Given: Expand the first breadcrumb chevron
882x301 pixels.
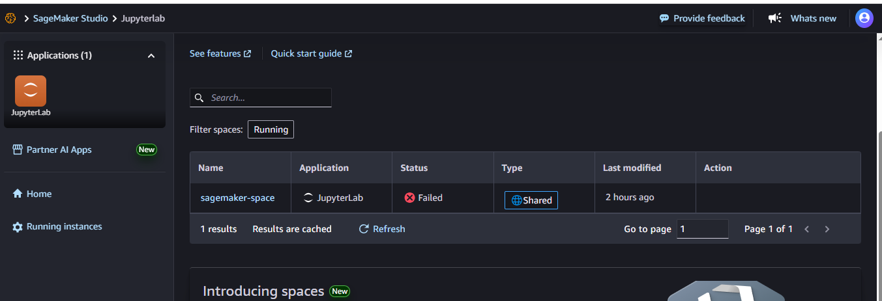Looking at the screenshot, I should tap(27, 18).
